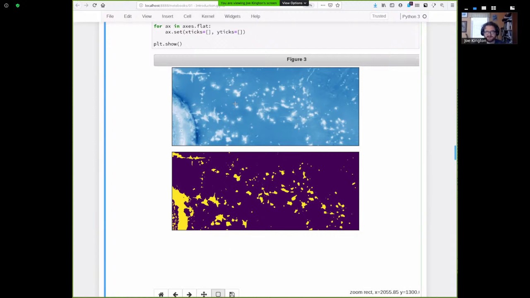
Task: Click the Figure 3 title bar
Action: pyautogui.click(x=287, y=60)
